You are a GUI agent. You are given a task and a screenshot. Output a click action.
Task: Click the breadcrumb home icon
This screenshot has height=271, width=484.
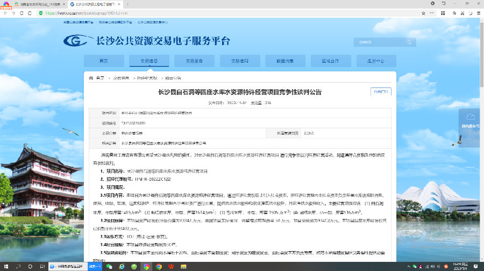pyautogui.click(x=91, y=78)
